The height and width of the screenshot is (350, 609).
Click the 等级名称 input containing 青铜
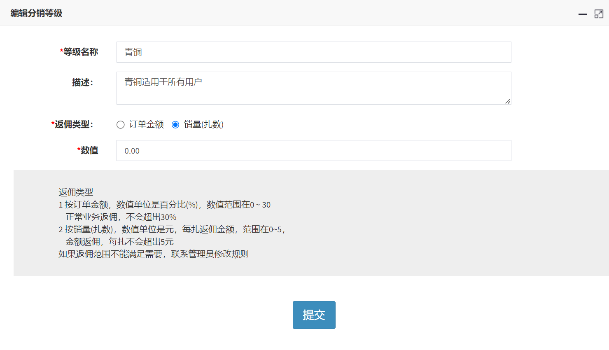(313, 52)
